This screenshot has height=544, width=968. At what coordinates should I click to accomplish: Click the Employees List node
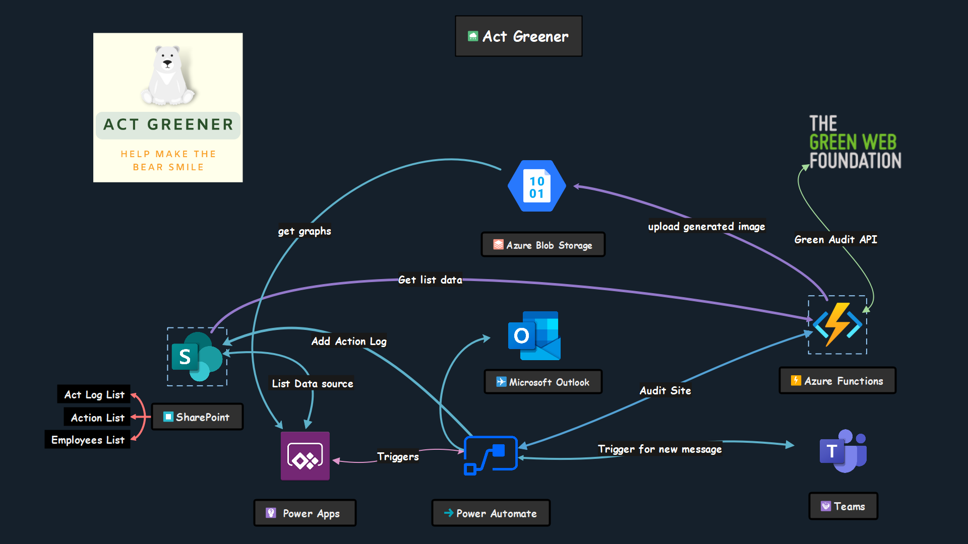(x=88, y=440)
